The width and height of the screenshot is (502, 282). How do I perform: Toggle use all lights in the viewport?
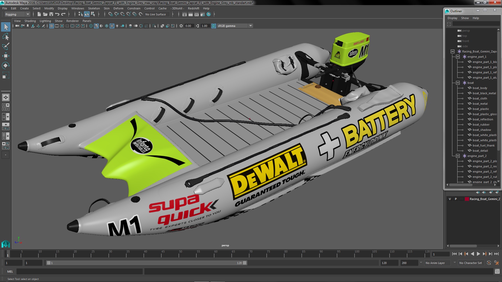[117, 26]
